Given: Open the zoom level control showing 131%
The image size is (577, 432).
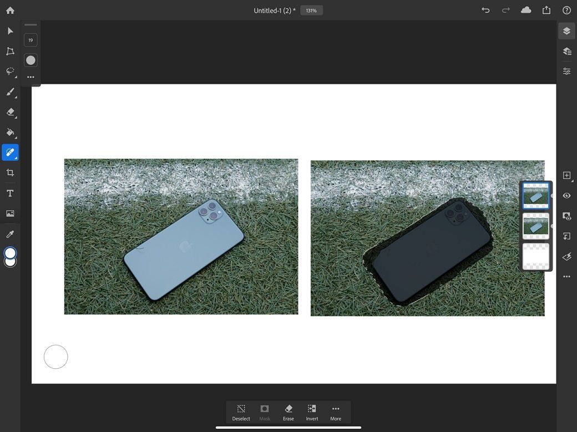Looking at the screenshot, I should point(311,10).
